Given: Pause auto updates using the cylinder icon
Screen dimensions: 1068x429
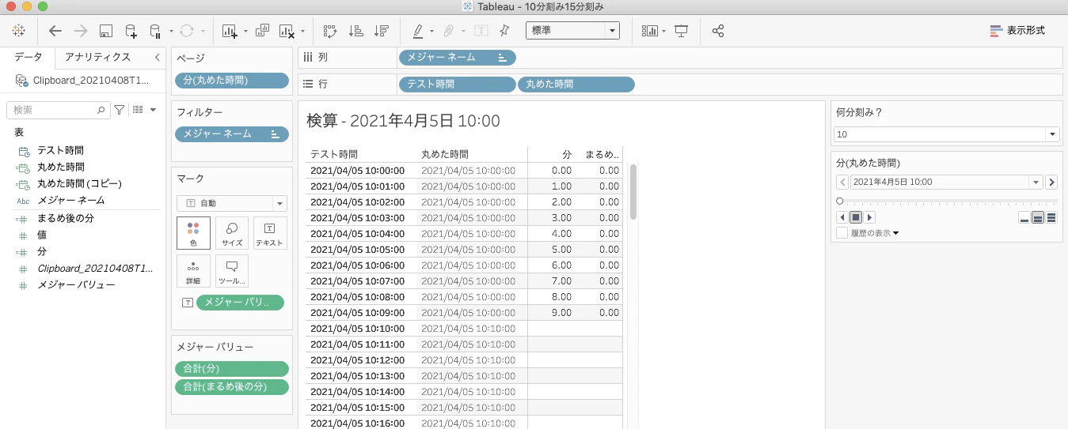Looking at the screenshot, I should click(x=156, y=31).
